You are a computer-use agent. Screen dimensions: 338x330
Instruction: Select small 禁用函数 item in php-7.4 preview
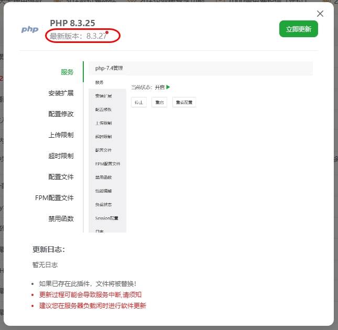(x=103, y=177)
